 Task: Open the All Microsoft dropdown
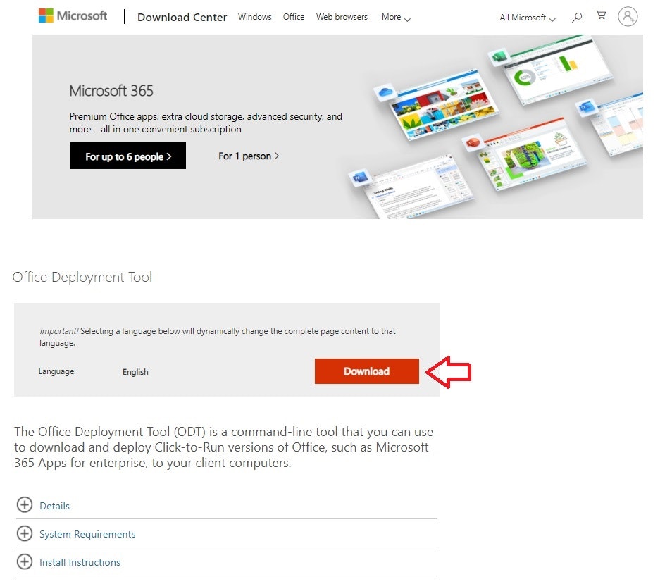[x=527, y=18]
